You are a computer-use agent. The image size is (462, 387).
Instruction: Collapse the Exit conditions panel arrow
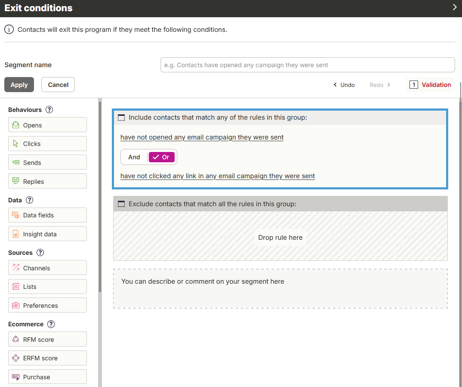click(455, 7)
